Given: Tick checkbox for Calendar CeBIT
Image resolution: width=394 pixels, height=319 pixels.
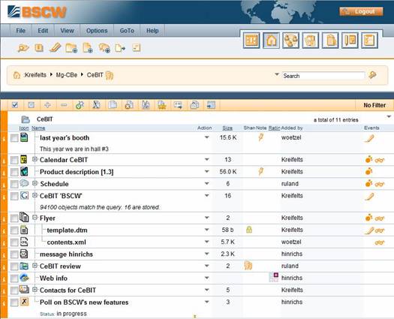Looking at the screenshot, I should point(14,160).
